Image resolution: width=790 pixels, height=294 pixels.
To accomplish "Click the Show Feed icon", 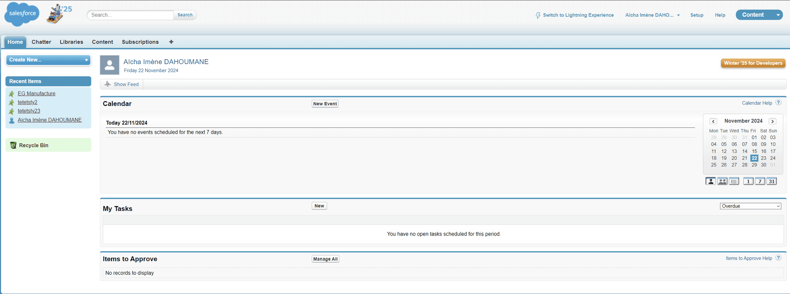I will click(108, 84).
